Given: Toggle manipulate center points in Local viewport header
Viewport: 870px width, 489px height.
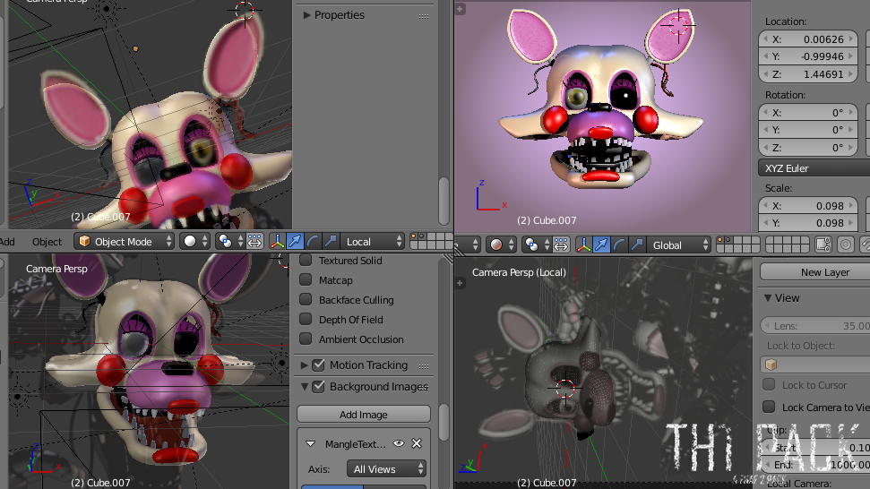Looking at the screenshot, I should click(254, 241).
